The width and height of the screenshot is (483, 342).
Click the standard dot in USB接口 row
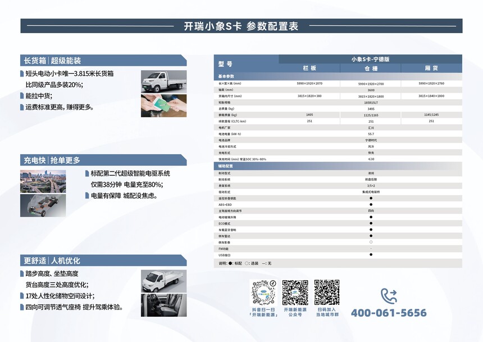coord(371,255)
